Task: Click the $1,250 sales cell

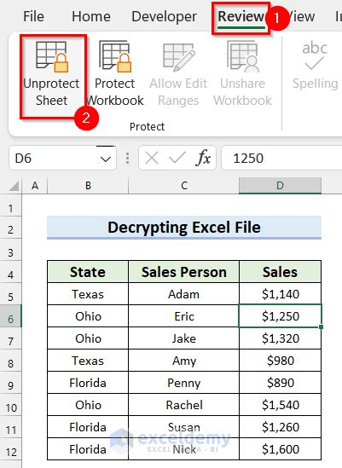Action: [281, 316]
